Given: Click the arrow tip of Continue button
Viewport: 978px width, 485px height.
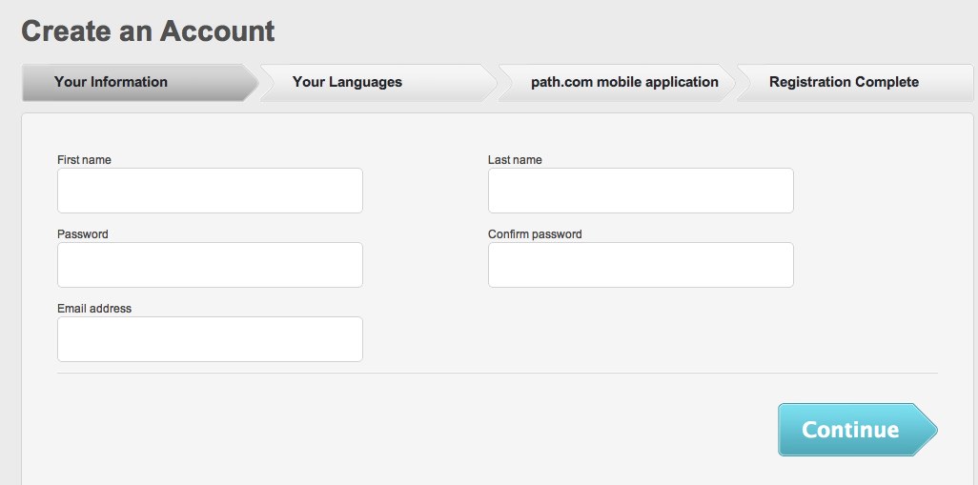Looking at the screenshot, I should click(927, 430).
